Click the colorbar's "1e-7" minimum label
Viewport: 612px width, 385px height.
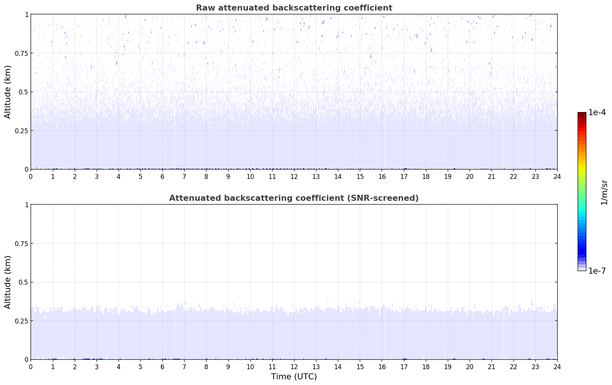[x=597, y=271]
